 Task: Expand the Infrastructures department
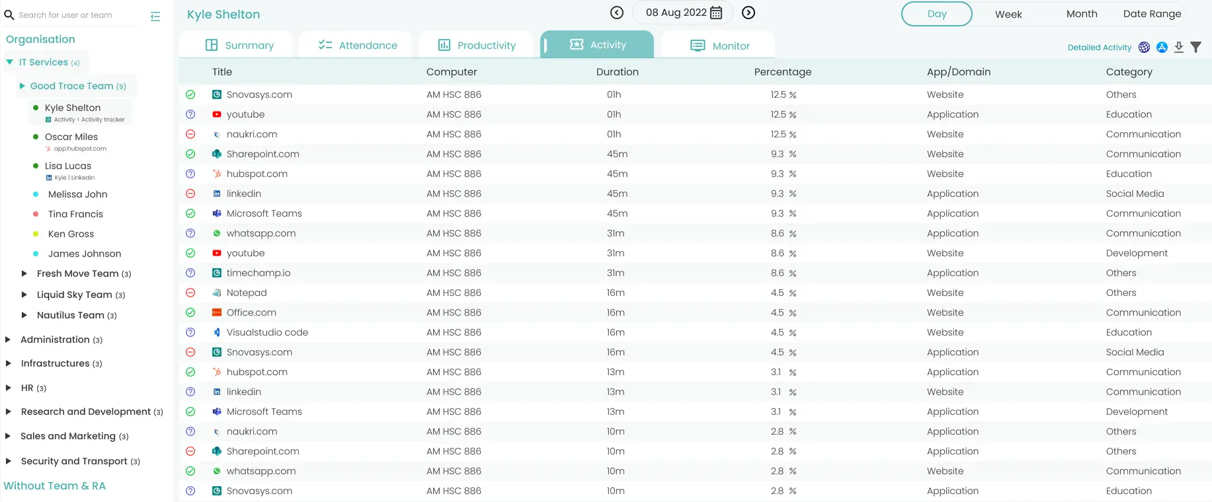(x=8, y=363)
